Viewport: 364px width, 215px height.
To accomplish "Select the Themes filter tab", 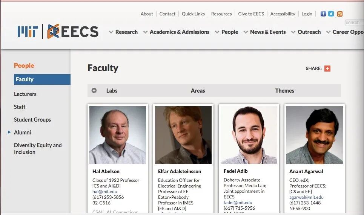I will click(x=285, y=91).
